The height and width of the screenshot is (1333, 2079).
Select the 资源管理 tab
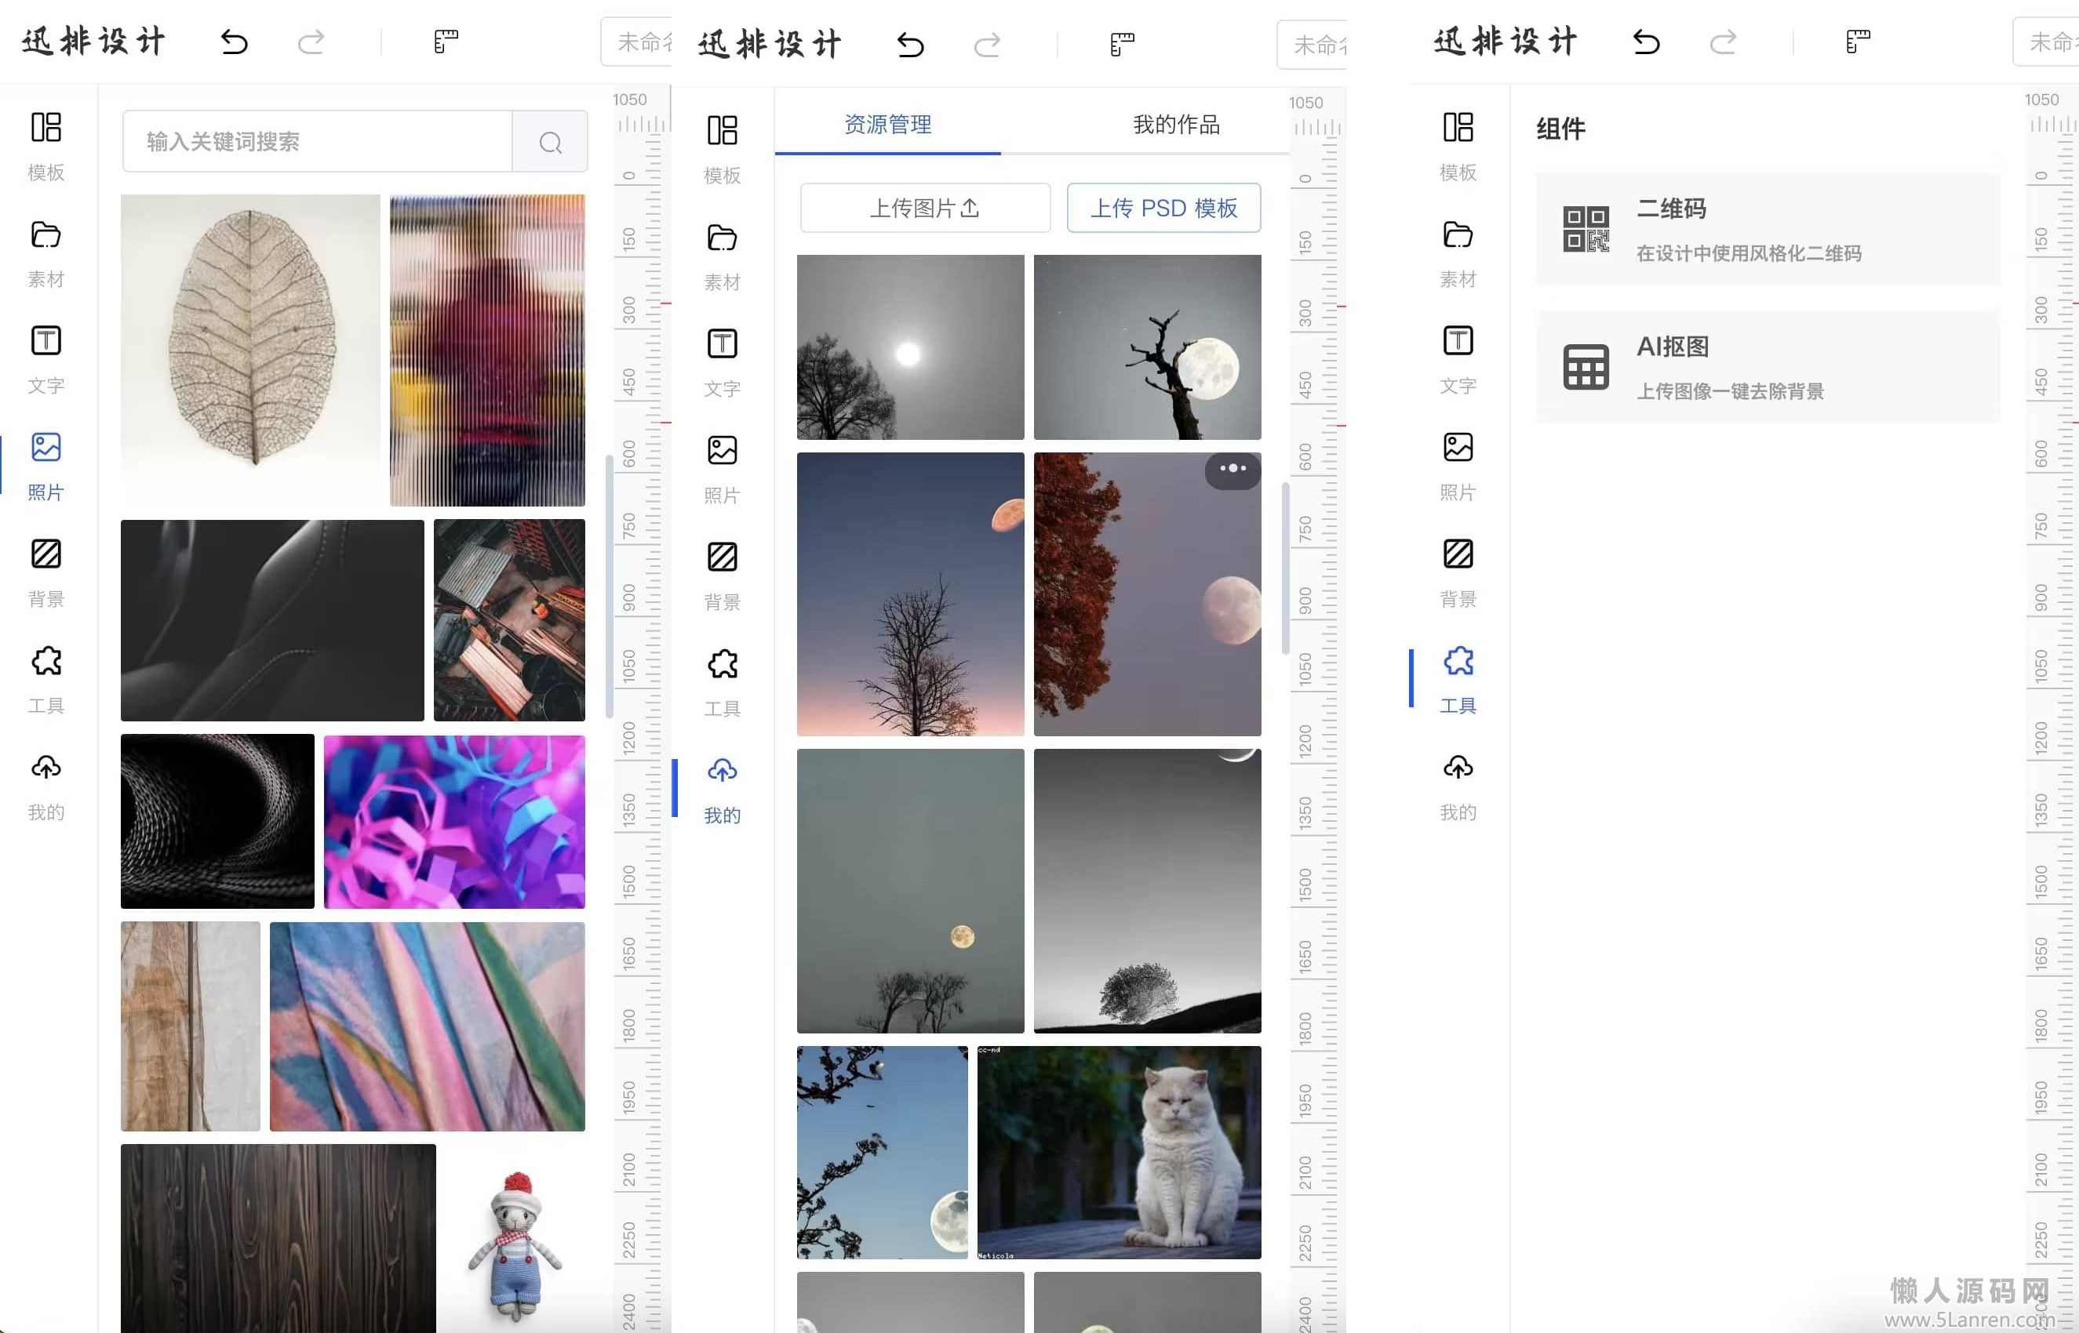click(887, 125)
